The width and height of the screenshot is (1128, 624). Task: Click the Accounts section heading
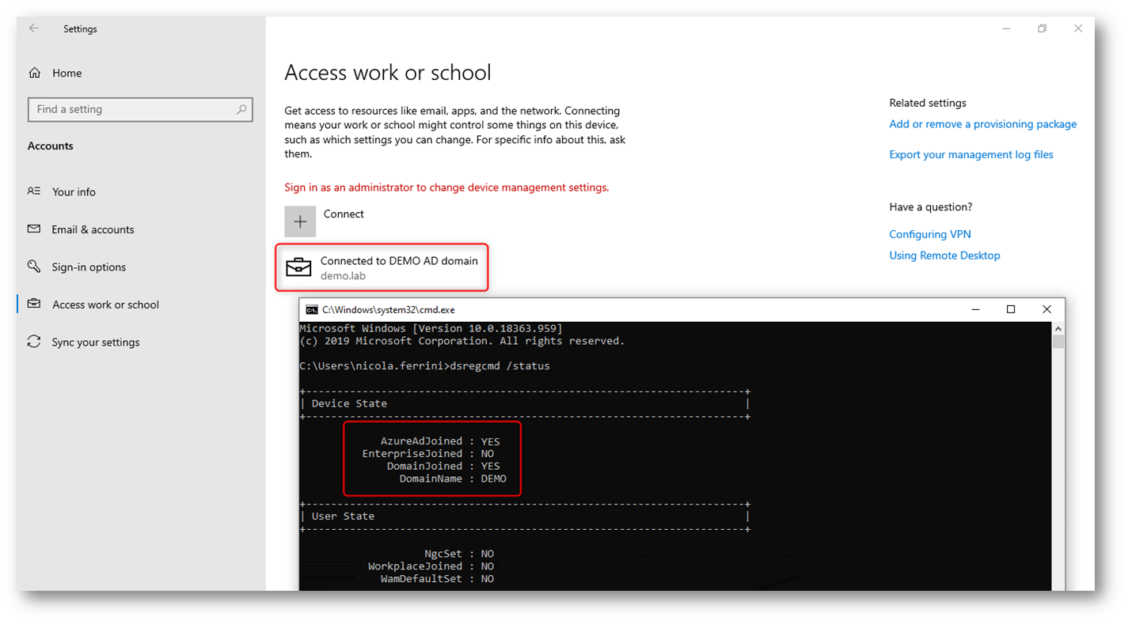tap(51, 146)
